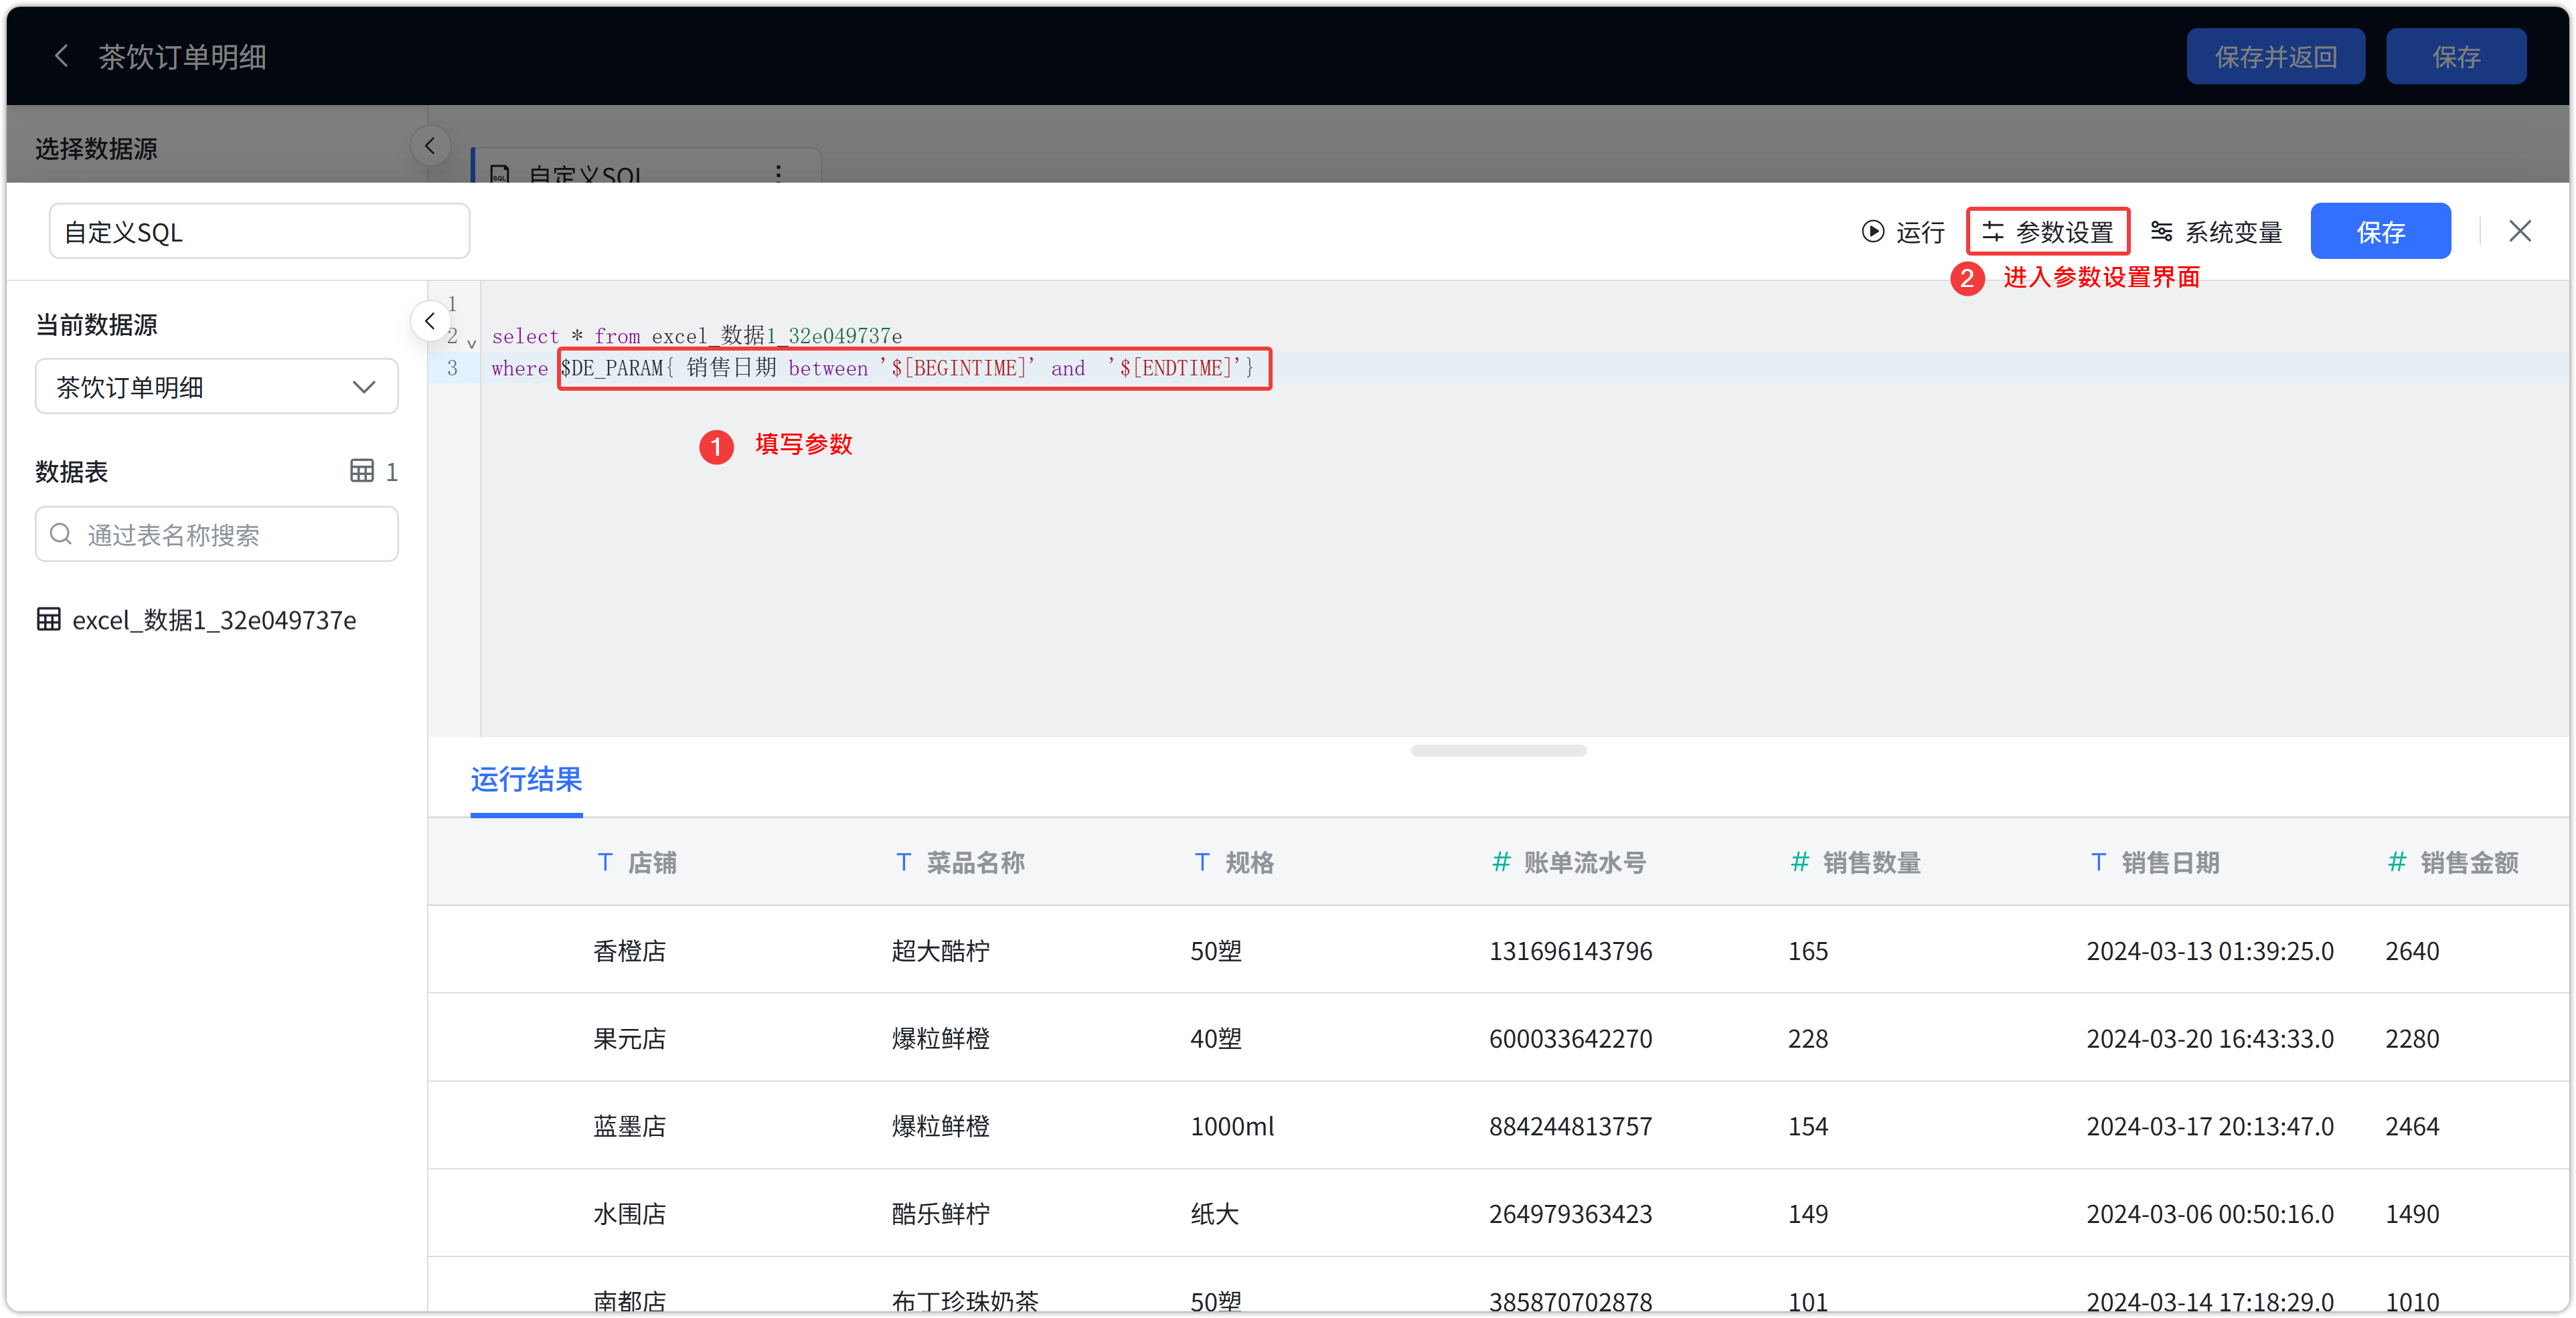
Task: Click number-type icon of 销售金额 column
Action: pos(2397,861)
